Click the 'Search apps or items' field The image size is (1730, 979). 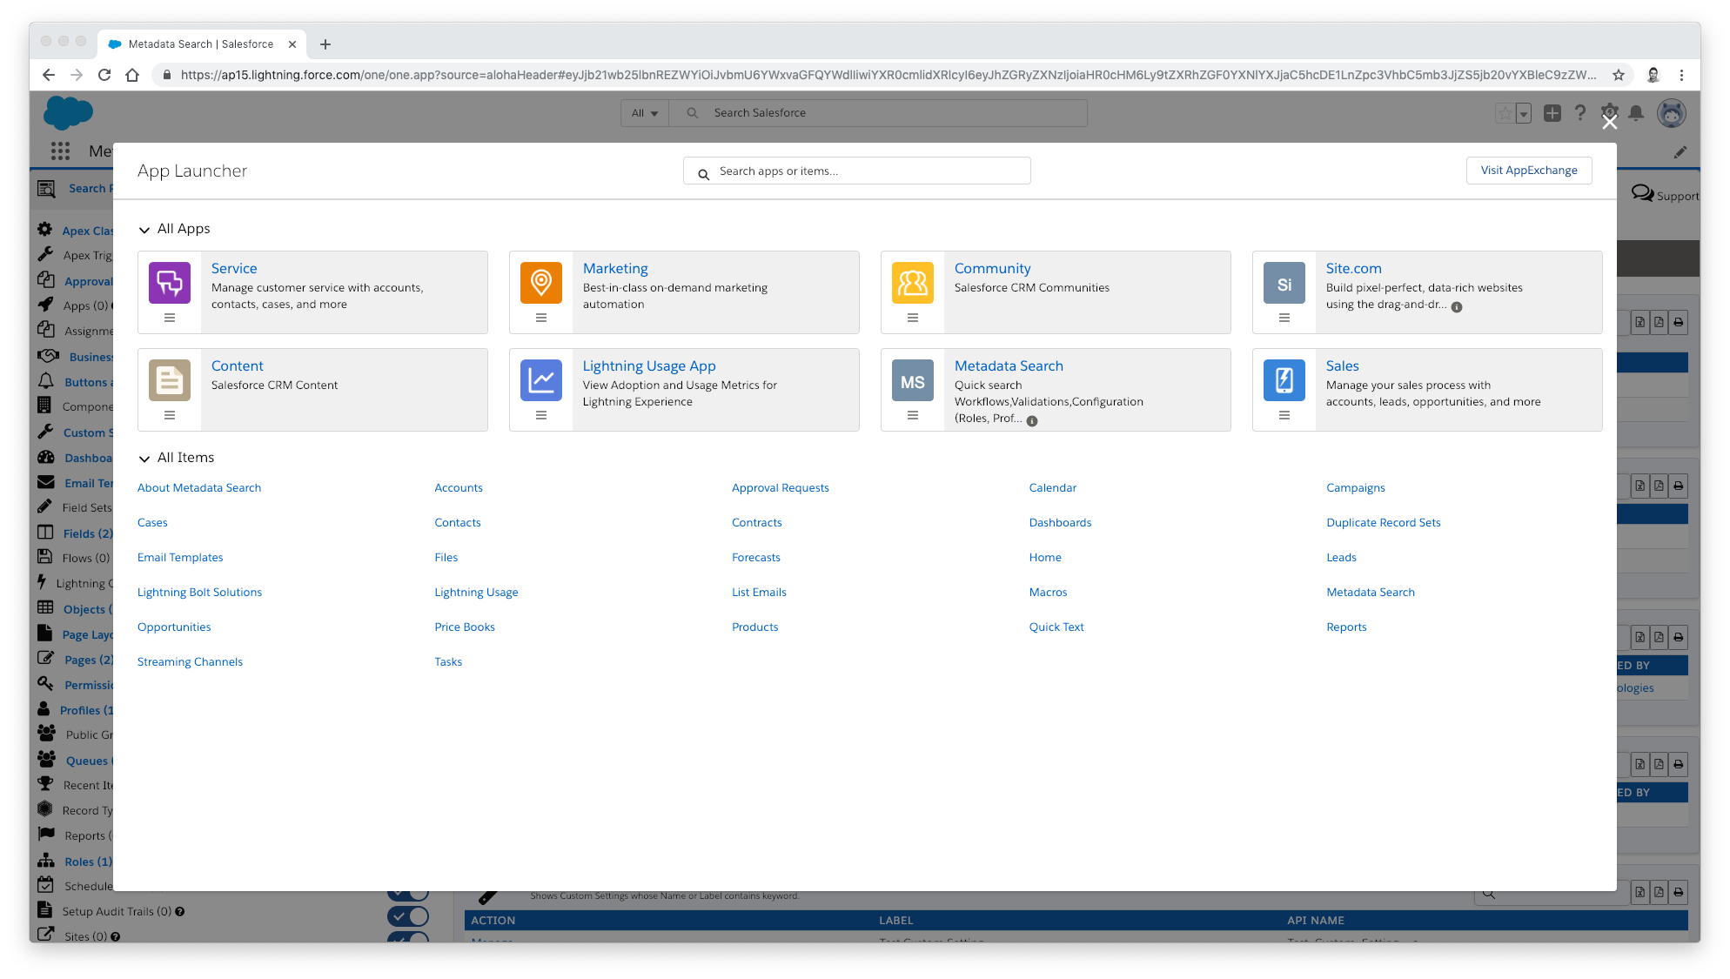click(x=856, y=170)
